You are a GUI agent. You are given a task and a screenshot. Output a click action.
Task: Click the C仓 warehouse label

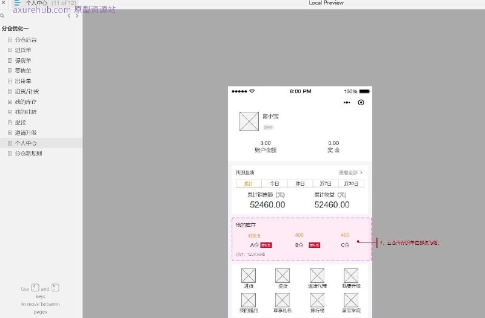click(345, 245)
